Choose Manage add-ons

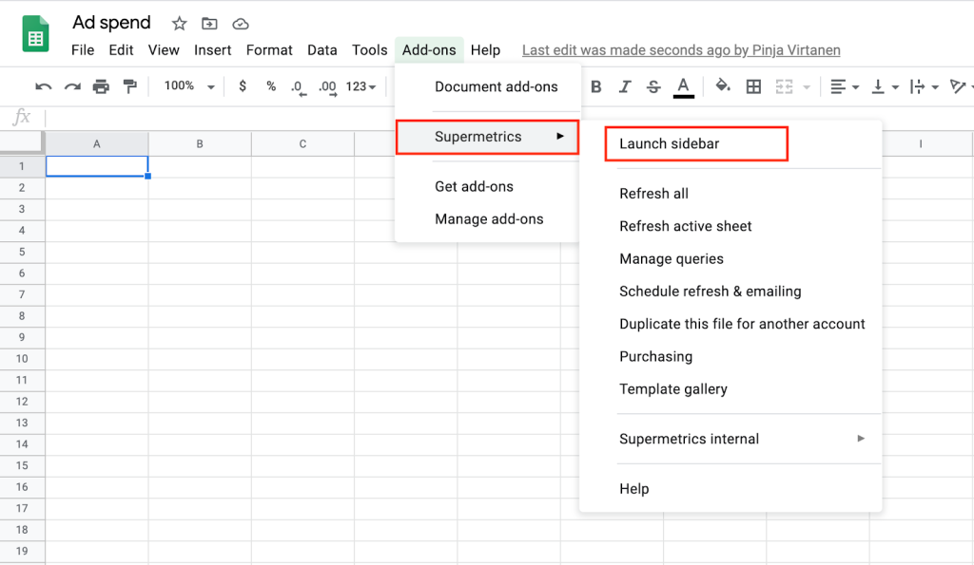(x=488, y=219)
